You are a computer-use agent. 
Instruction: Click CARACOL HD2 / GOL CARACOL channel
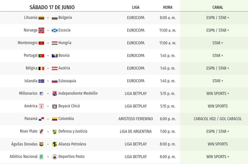pyautogui.click(x=218, y=119)
